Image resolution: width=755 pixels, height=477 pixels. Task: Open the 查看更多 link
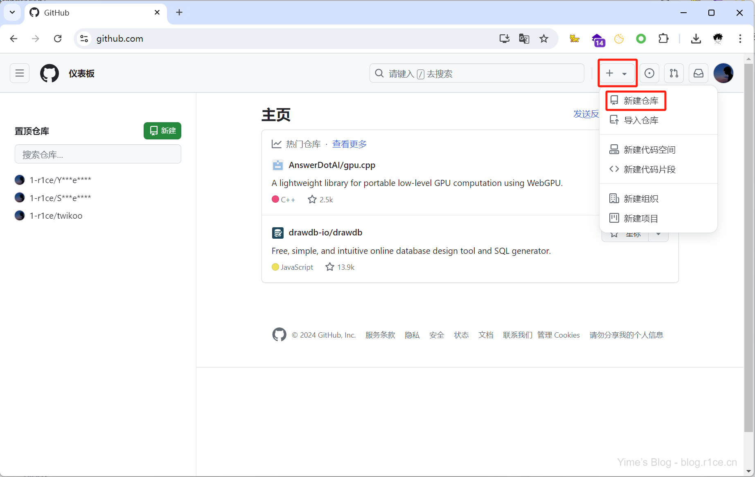tap(349, 144)
